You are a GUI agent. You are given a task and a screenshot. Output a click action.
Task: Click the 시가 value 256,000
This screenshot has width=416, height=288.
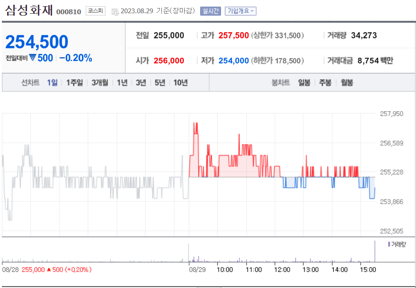(169, 61)
